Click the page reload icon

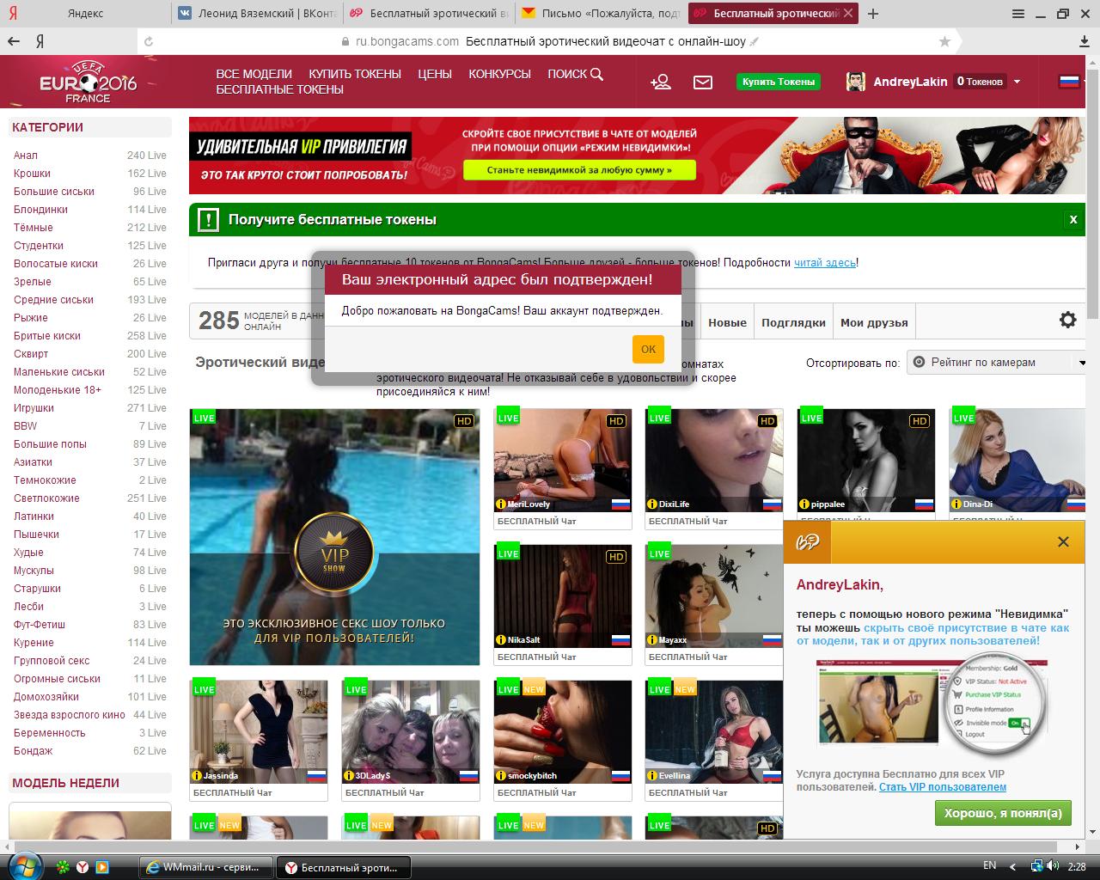149,41
